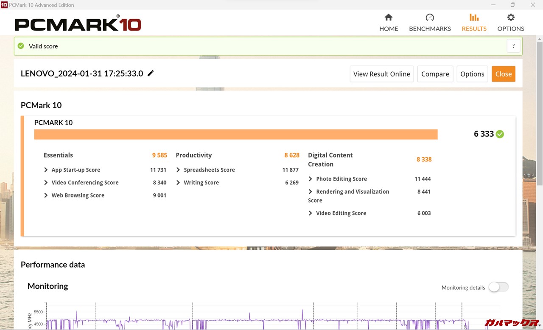543x330 pixels.
Task: Click the orange PCMark 10 score bar
Action: coord(235,134)
